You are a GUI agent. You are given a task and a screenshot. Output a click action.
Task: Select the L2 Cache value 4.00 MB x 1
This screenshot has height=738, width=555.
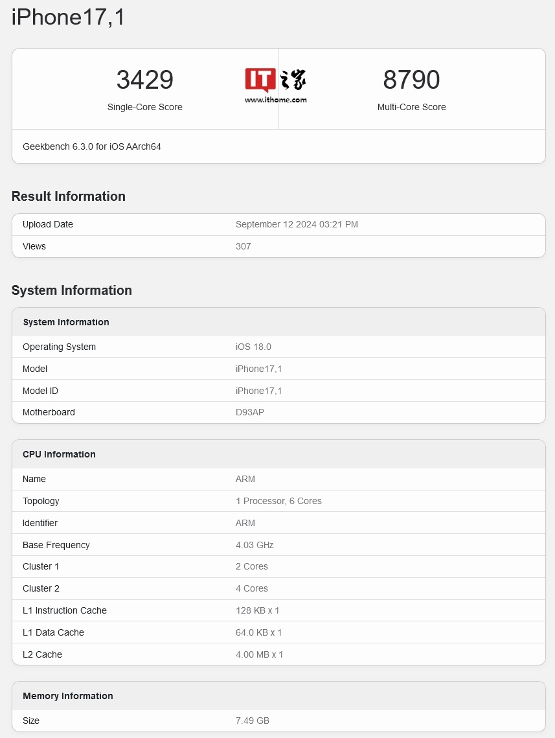(259, 654)
